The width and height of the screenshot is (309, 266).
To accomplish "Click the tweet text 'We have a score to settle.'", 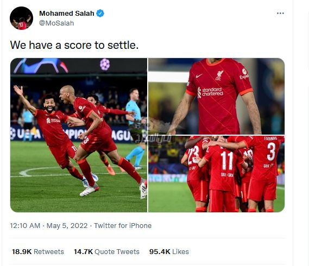I will tap(74, 45).
